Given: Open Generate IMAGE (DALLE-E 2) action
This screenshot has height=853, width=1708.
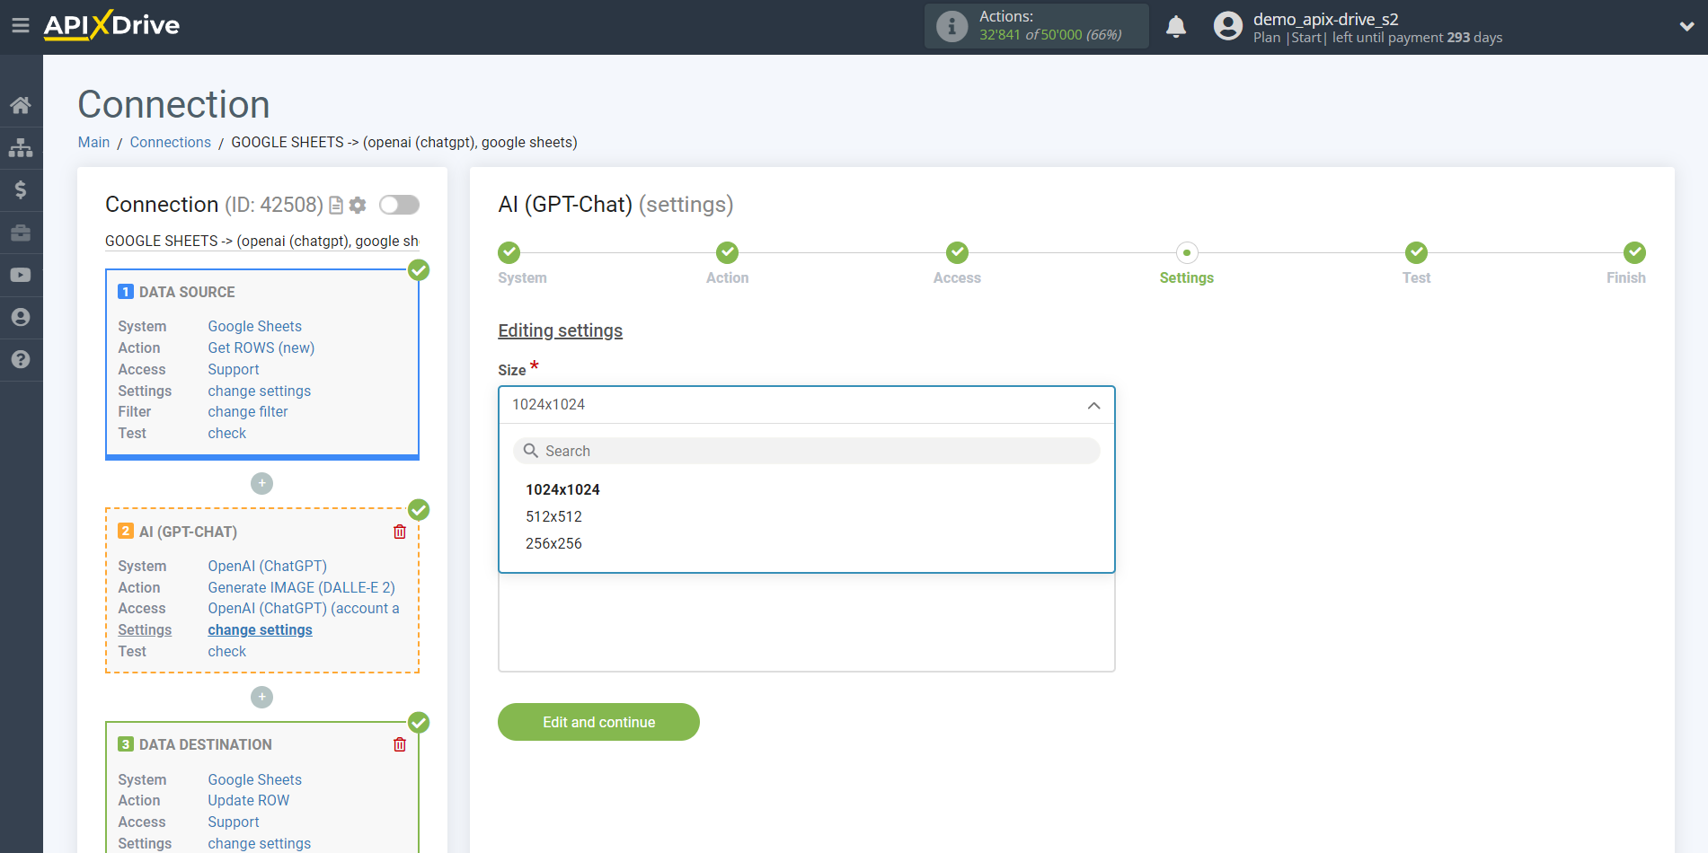Looking at the screenshot, I should [x=301, y=587].
